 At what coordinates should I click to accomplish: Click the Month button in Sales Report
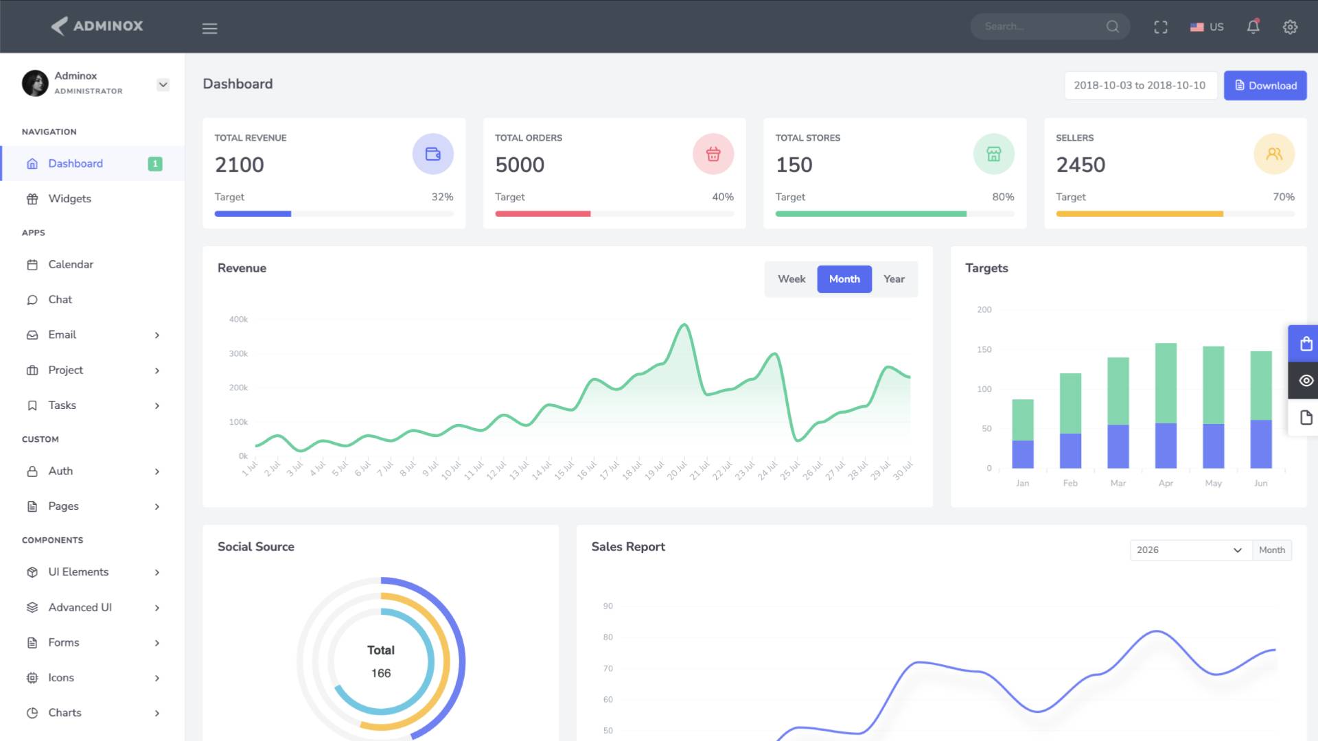tap(1272, 550)
